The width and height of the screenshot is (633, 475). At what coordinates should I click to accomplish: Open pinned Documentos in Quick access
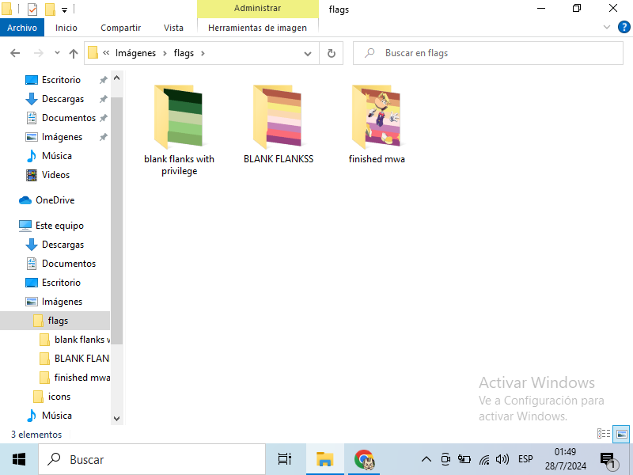tap(69, 118)
